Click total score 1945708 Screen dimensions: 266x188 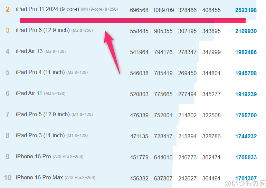[246, 73]
